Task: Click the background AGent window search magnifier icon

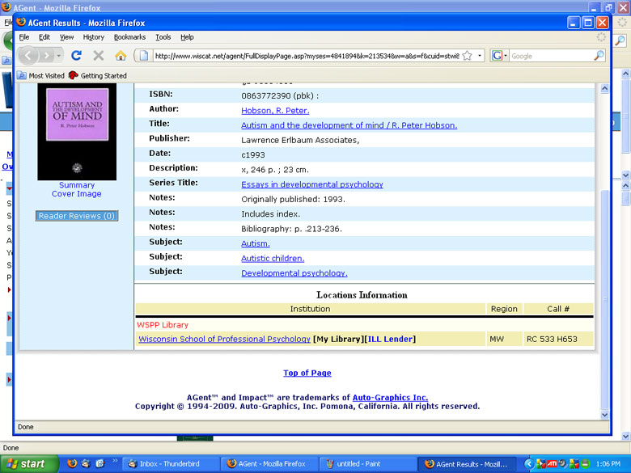Action: tap(620, 40)
